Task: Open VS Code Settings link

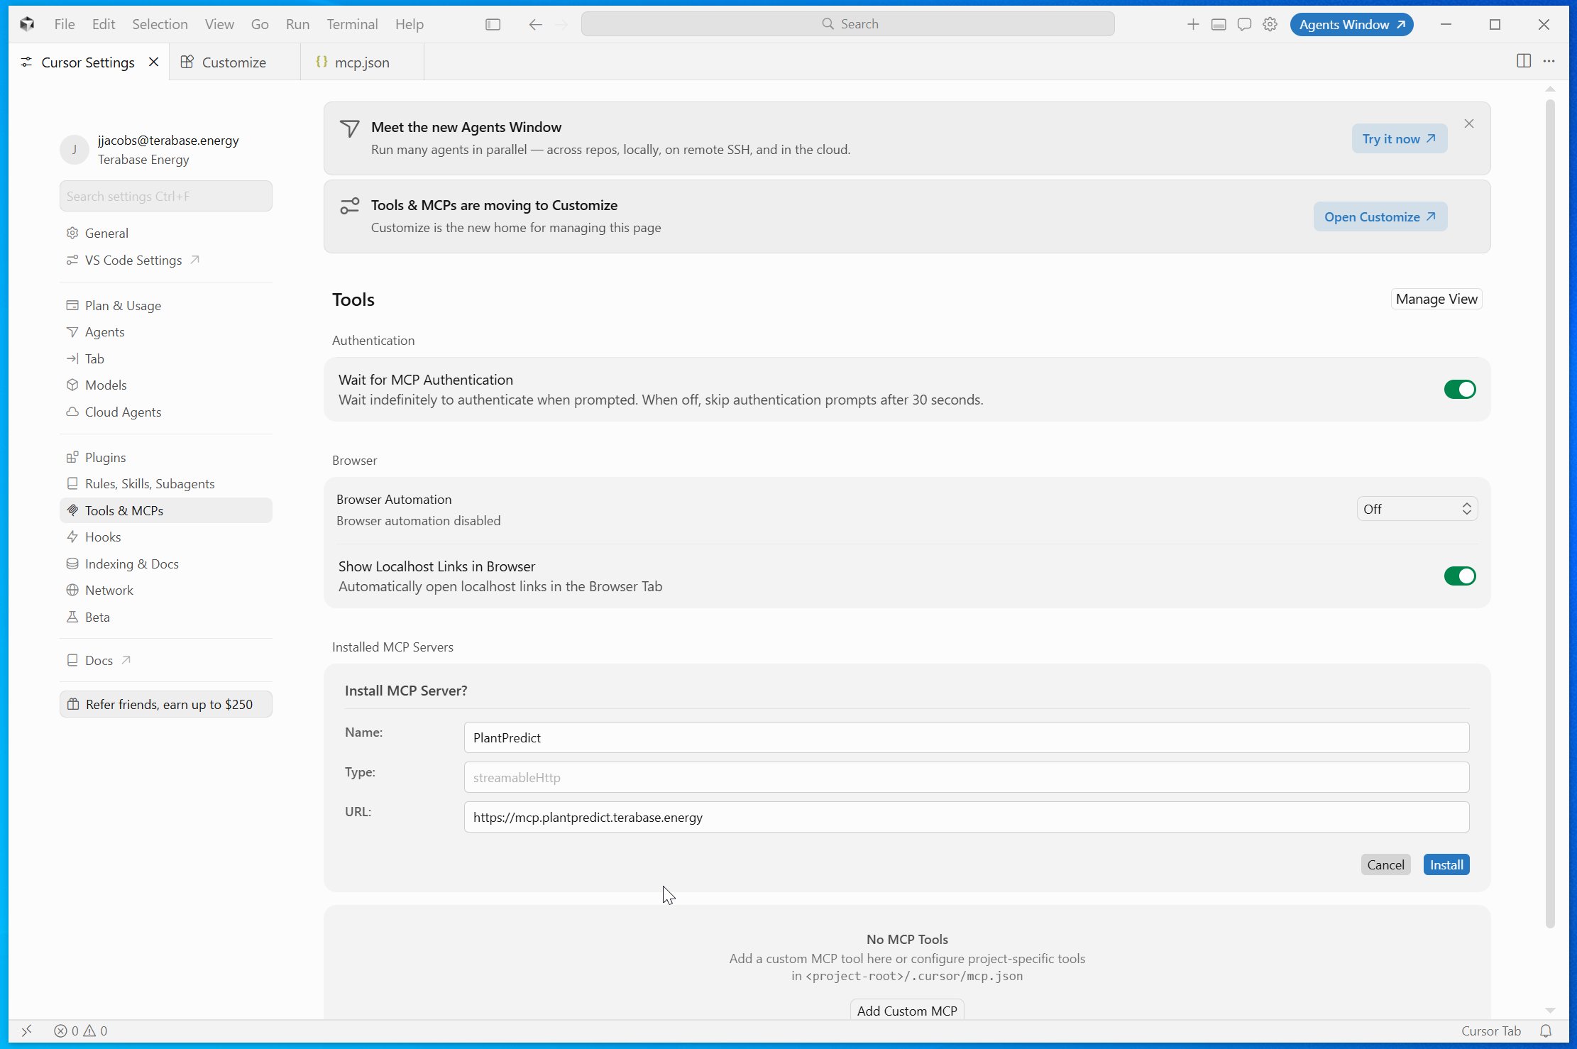Action: coord(166,260)
